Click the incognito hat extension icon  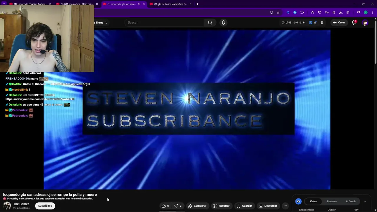(334, 12)
